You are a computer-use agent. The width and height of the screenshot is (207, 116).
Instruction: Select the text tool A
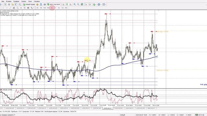[21, 8]
